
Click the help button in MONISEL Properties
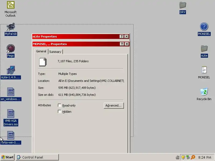pos(122,44)
